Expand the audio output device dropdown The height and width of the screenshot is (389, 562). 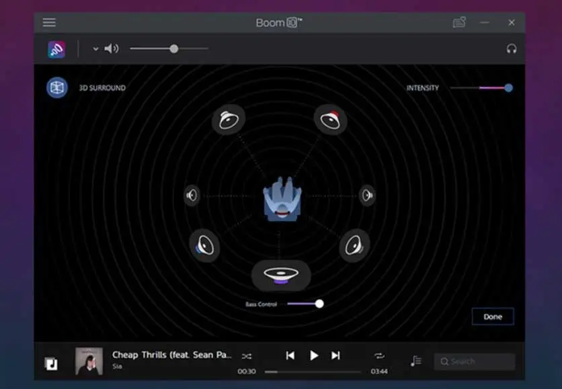pos(95,49)
